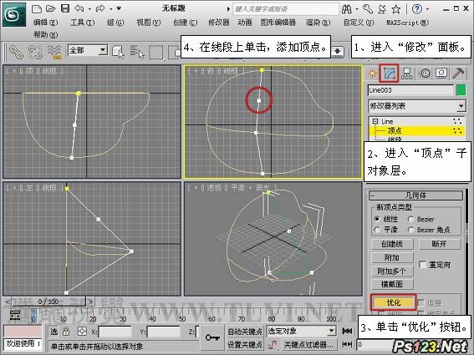The width and height of the screenshot is (474, 355).
Task: Collapse the 几何体 rollout header
Action: point(416,195)
